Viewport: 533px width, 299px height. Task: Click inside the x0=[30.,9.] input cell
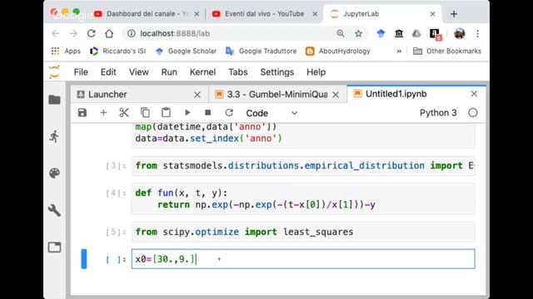pyautogui.click(x=303, y=259)
